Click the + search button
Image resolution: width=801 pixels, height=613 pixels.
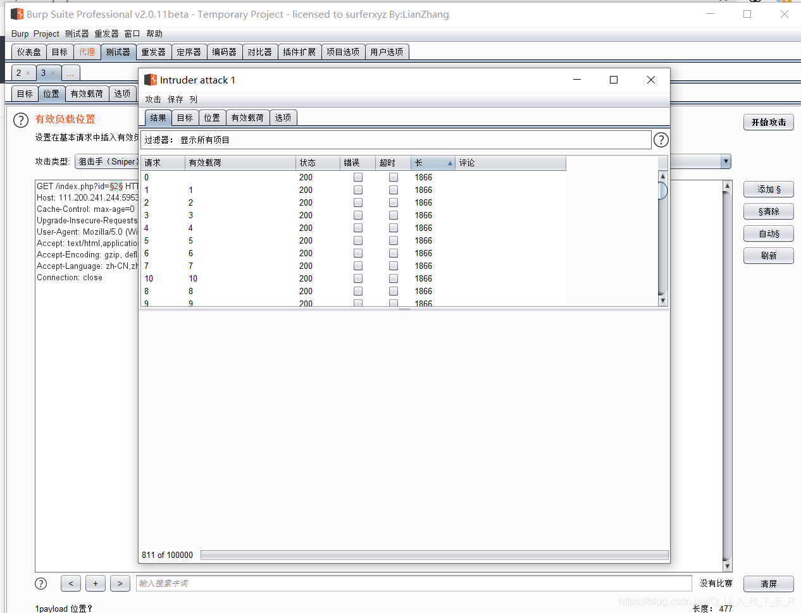click(x=96, y=583)
